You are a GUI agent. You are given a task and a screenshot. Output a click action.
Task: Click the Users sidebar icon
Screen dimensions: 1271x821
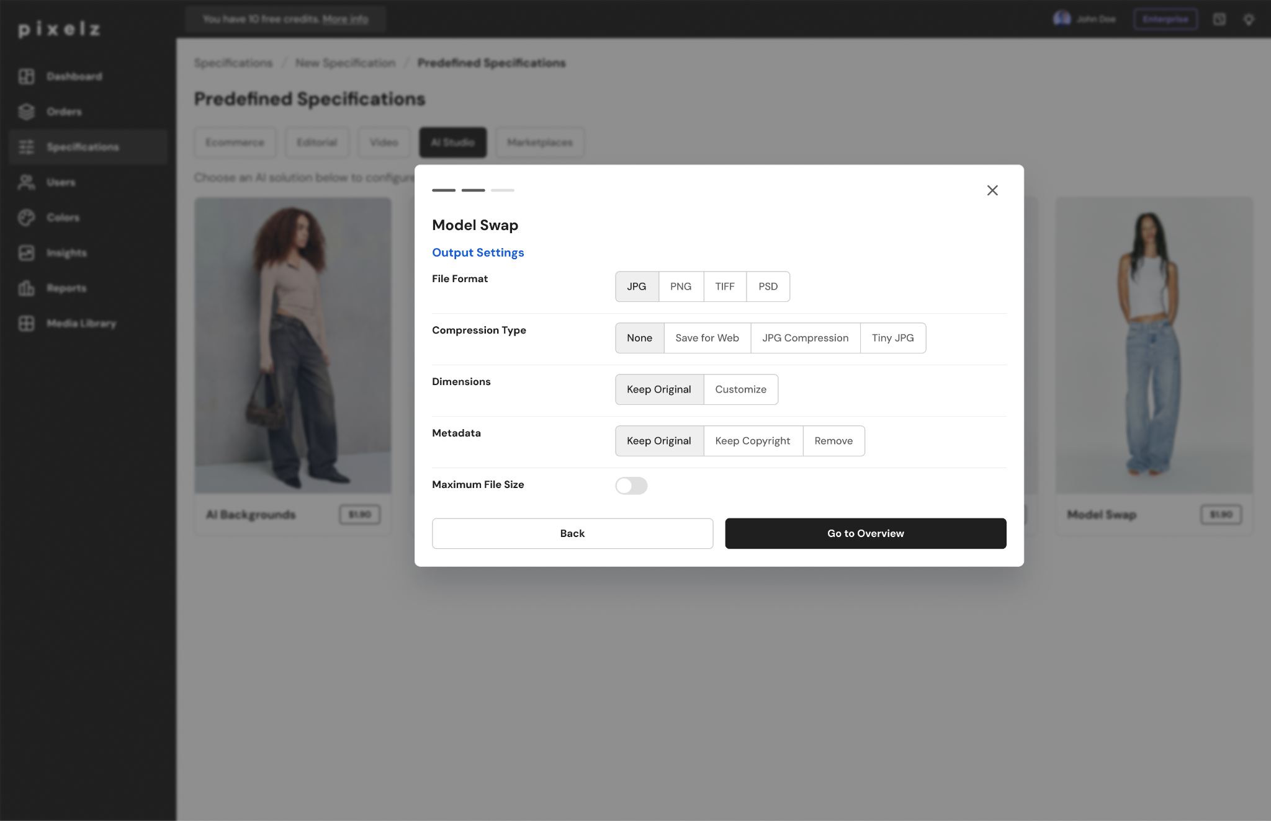[27, 182]
